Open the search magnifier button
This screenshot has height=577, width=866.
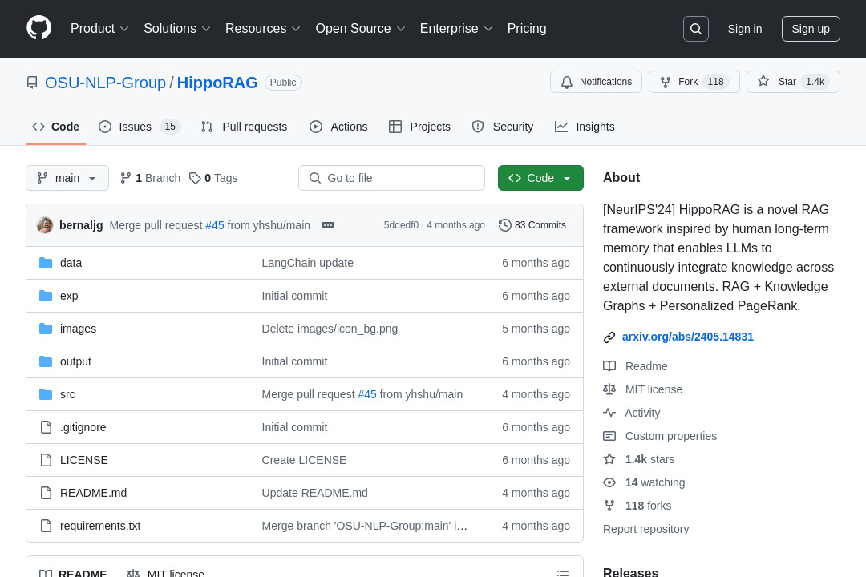coord(696,29)
